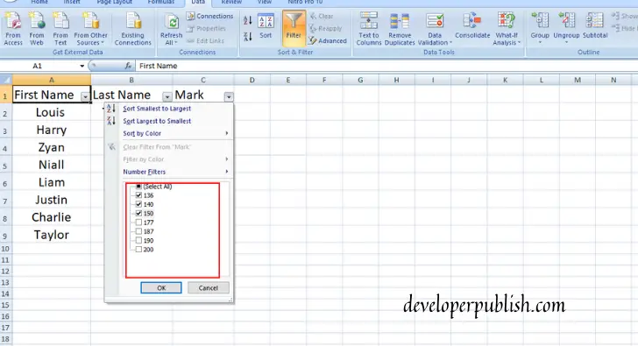This screenshot has height=346, width=638.
Task: Click Advanced filter option
Action: pyautogui.click(x=328, y=40)
